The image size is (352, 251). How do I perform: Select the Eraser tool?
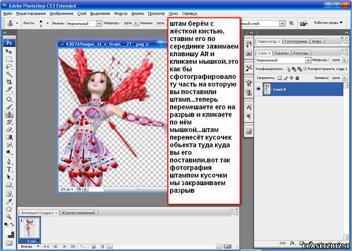pos(9,130)
